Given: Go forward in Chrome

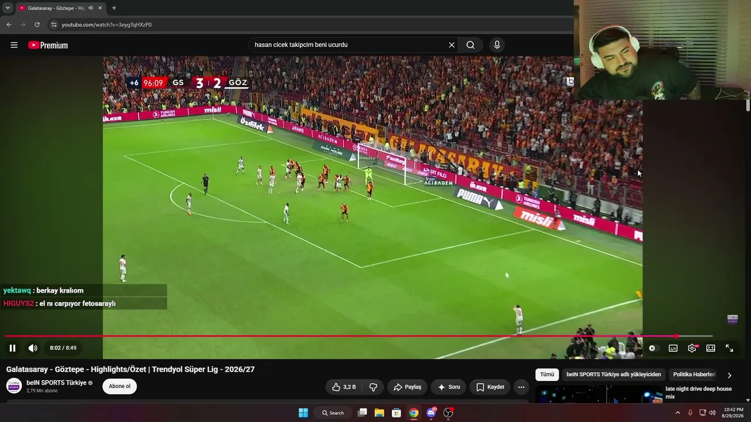Looking at the screenshot, I should (x=23, y=25).
